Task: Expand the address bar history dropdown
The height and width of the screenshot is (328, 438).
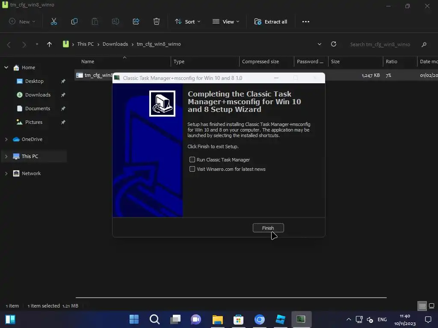Action: point(319,44)
